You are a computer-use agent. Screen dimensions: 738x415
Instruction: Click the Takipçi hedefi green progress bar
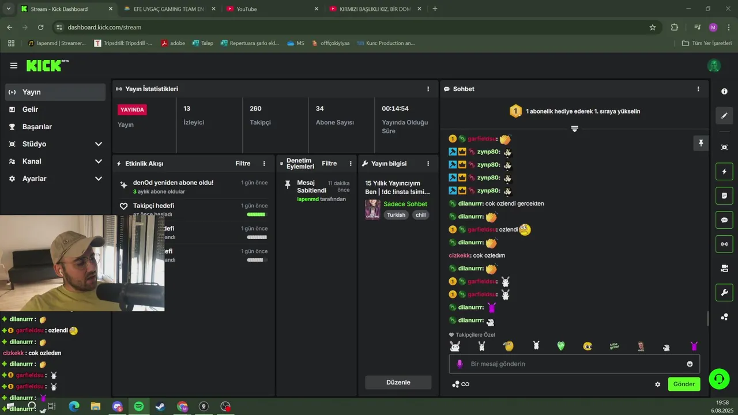click(x=257, y=214)
